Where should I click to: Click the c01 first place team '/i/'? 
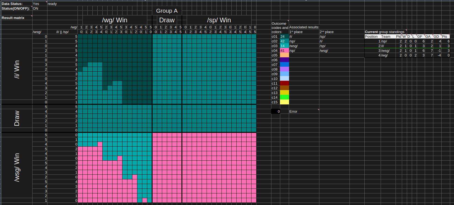(x=291, y=36)
